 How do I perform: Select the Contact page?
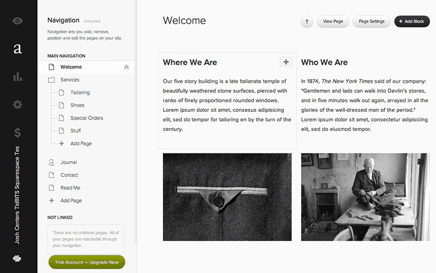tap(69, 175)
